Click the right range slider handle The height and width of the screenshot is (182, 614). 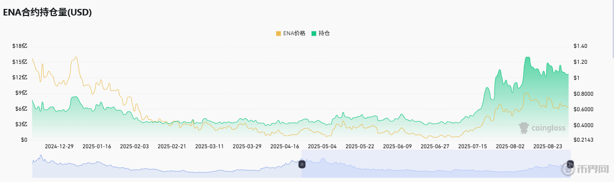(x=570, y=164)
